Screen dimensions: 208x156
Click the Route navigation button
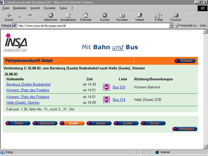99,123
